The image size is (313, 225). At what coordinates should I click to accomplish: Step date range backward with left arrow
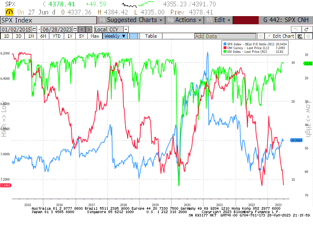tap(82, 29)
